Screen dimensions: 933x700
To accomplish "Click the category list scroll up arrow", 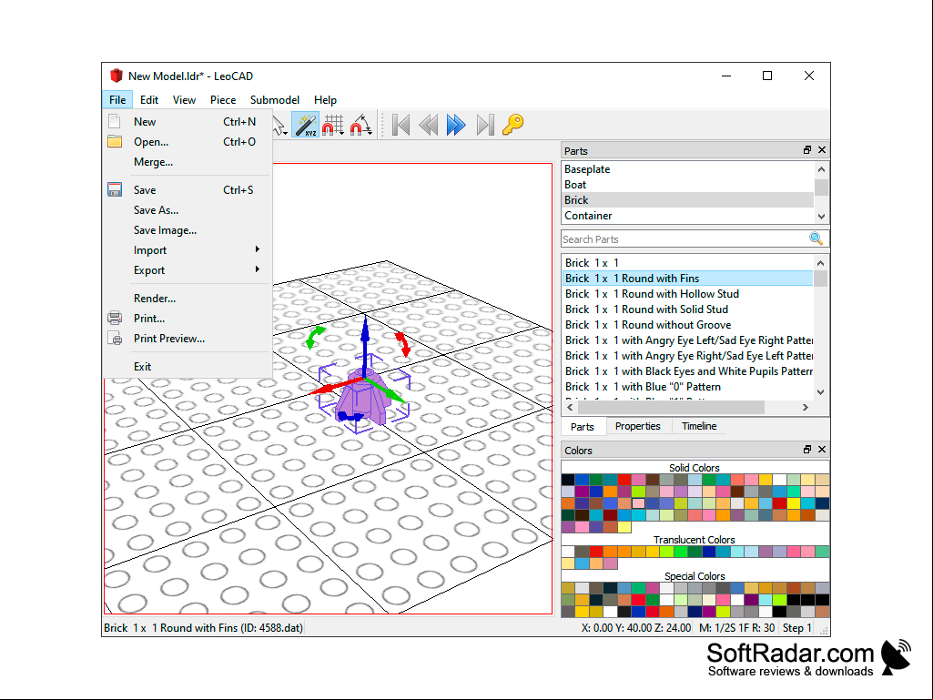I will pyautogui.click(x=821, y=169).
